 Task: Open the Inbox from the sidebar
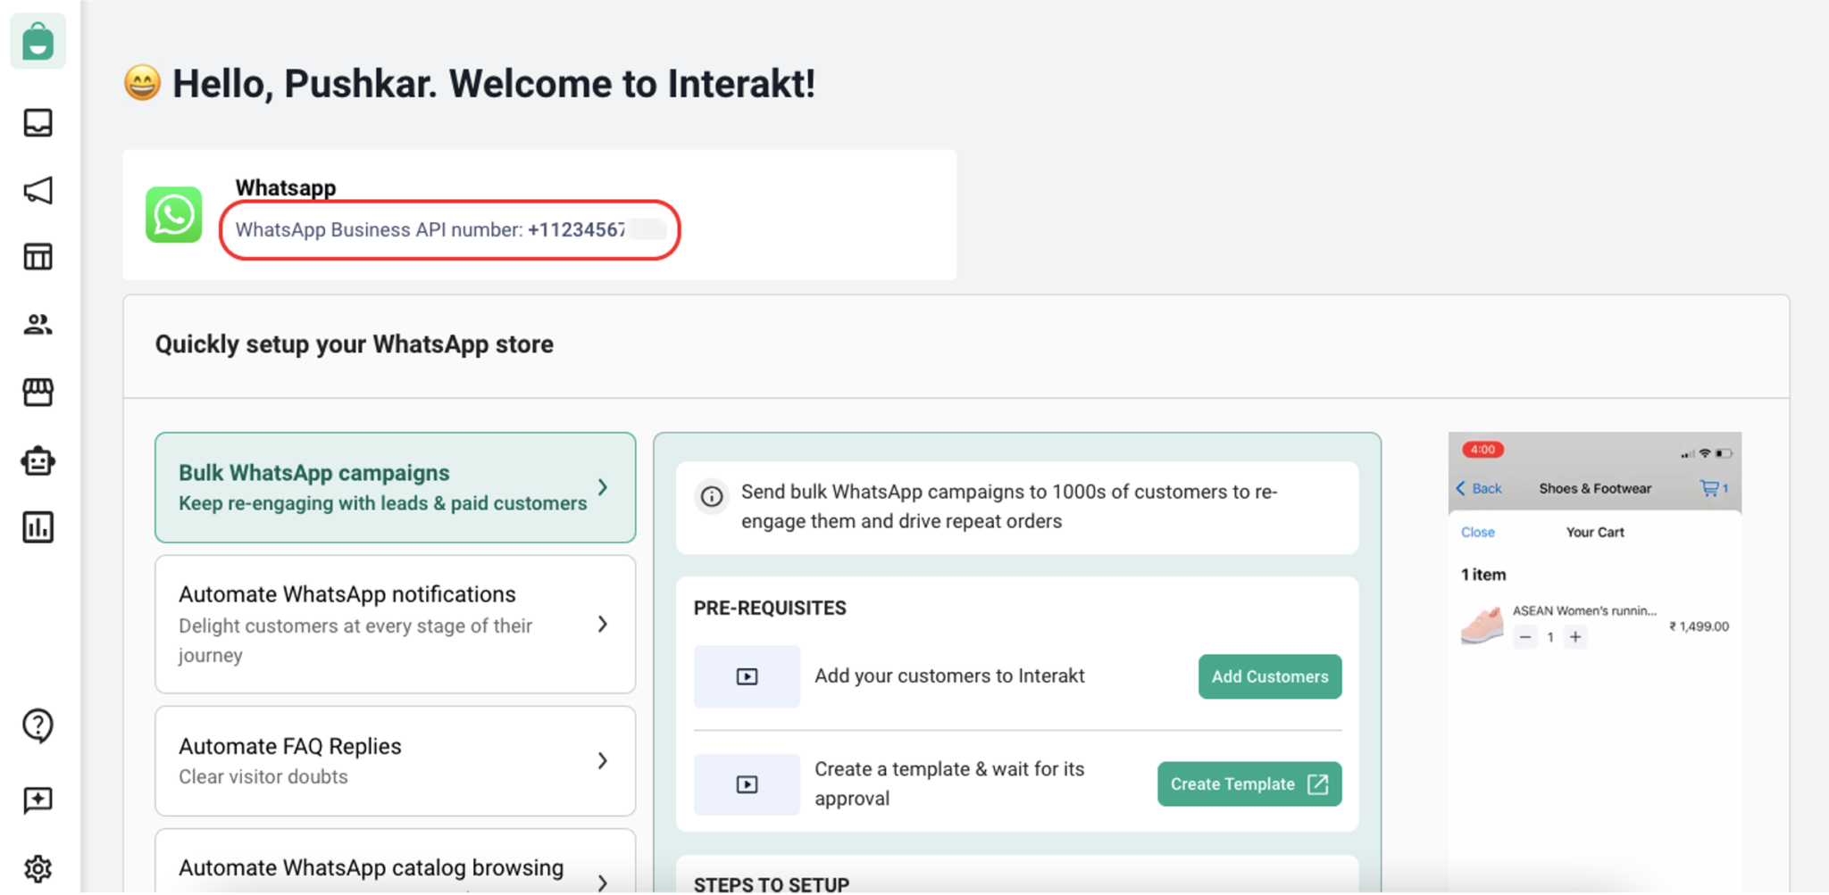tap(38, 123)
